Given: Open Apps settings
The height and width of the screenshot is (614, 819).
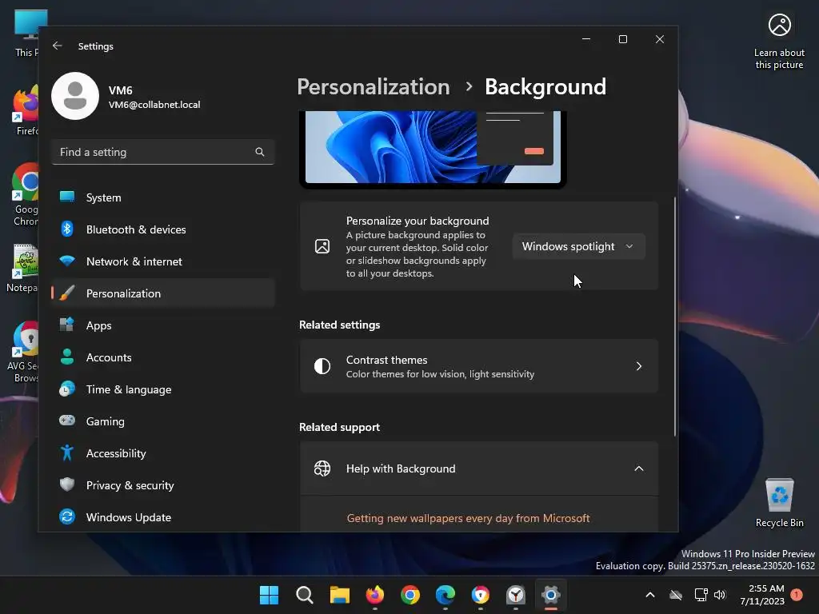Looking at the screenshot, I should click(x=163, y=325).
